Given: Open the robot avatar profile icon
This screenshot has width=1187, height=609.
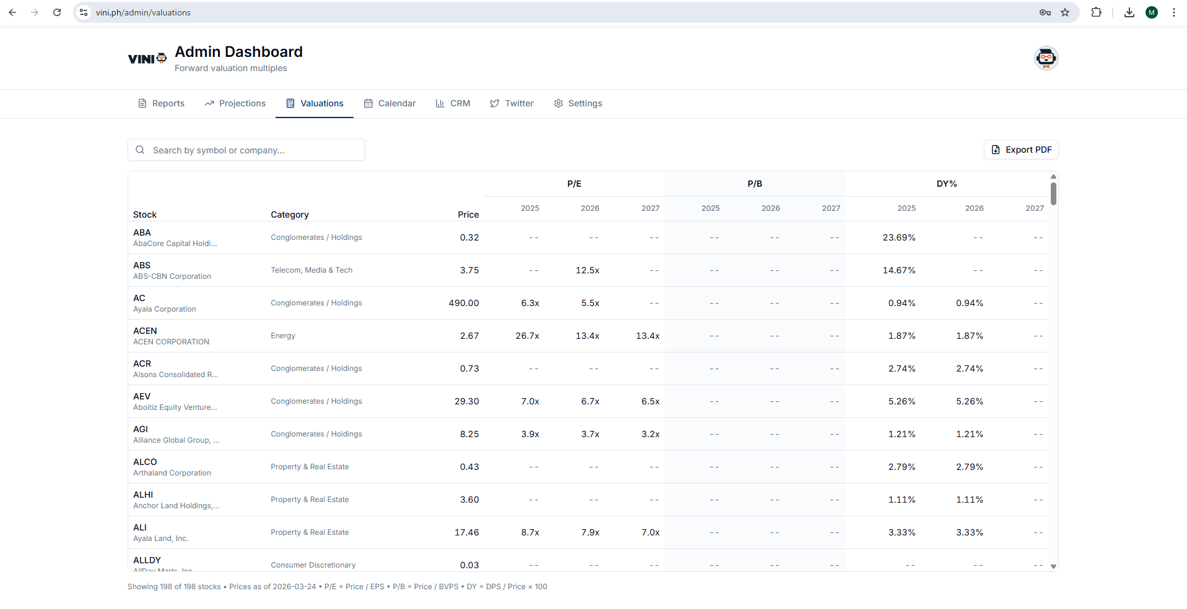Looking at the screenshot, I should point(1046,58).
